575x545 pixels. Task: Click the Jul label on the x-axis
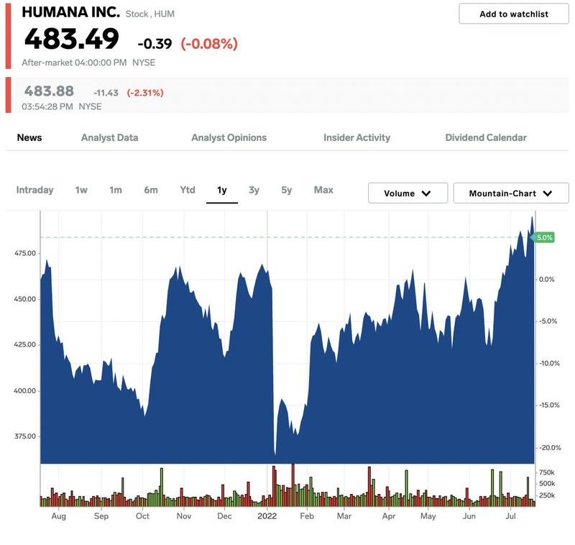coord(510,516)
